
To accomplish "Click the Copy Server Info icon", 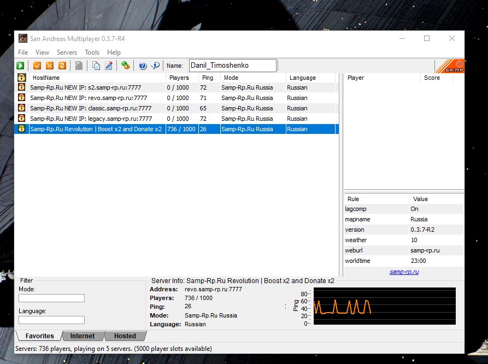I will point(96,66).
